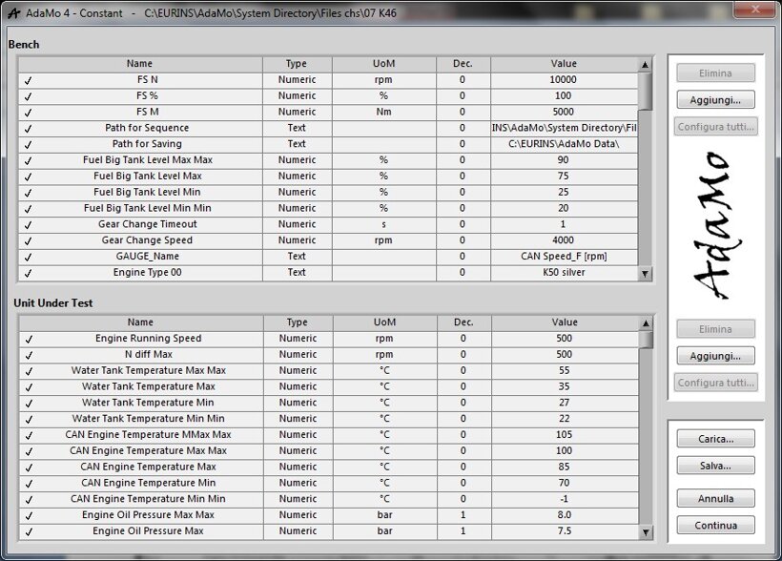Select the GAUGE_Name value cell
This screenshot has width=782, height=561.
click(564, 257)
